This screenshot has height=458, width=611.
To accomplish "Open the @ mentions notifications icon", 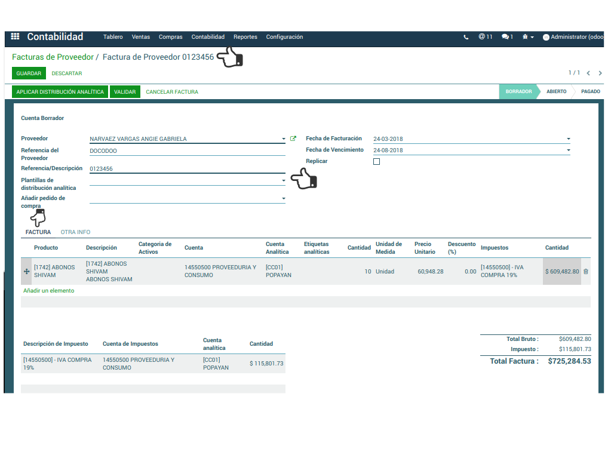I will pyautogui.click(x=484, y=37).
